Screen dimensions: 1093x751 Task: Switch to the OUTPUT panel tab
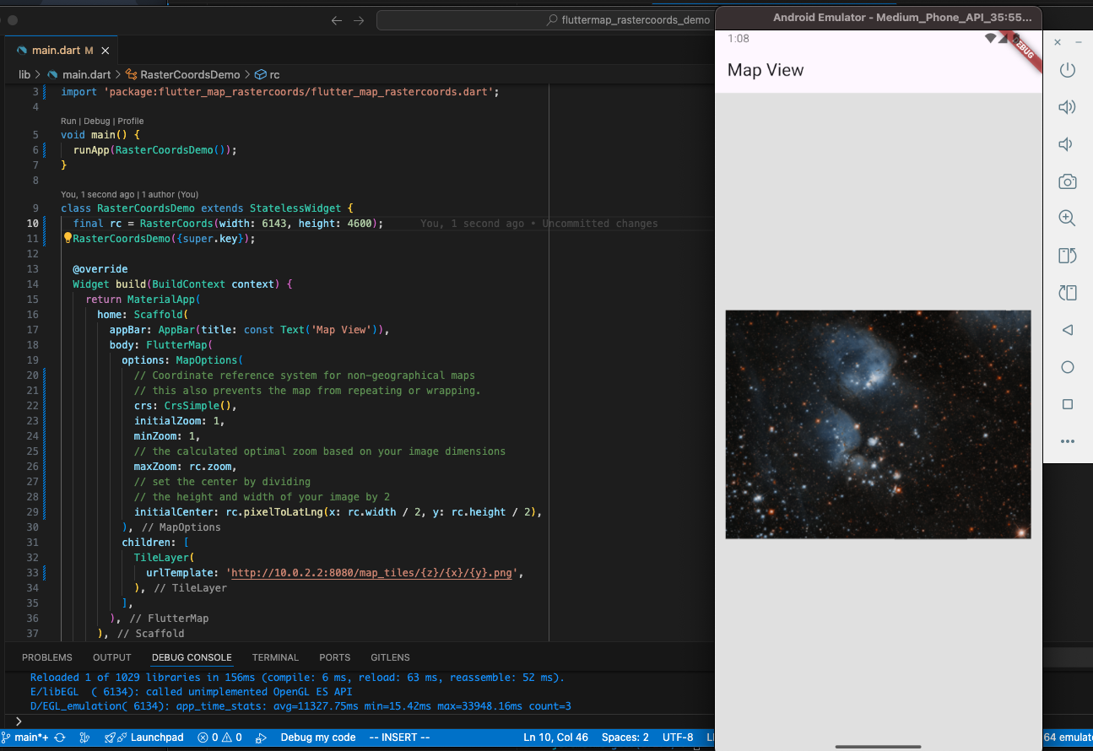[112, 657]
